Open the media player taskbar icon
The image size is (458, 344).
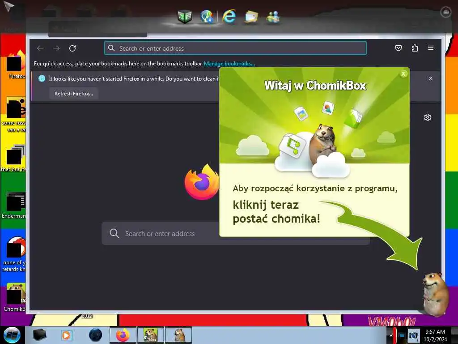pyautogui.click(x=66, y=335)
